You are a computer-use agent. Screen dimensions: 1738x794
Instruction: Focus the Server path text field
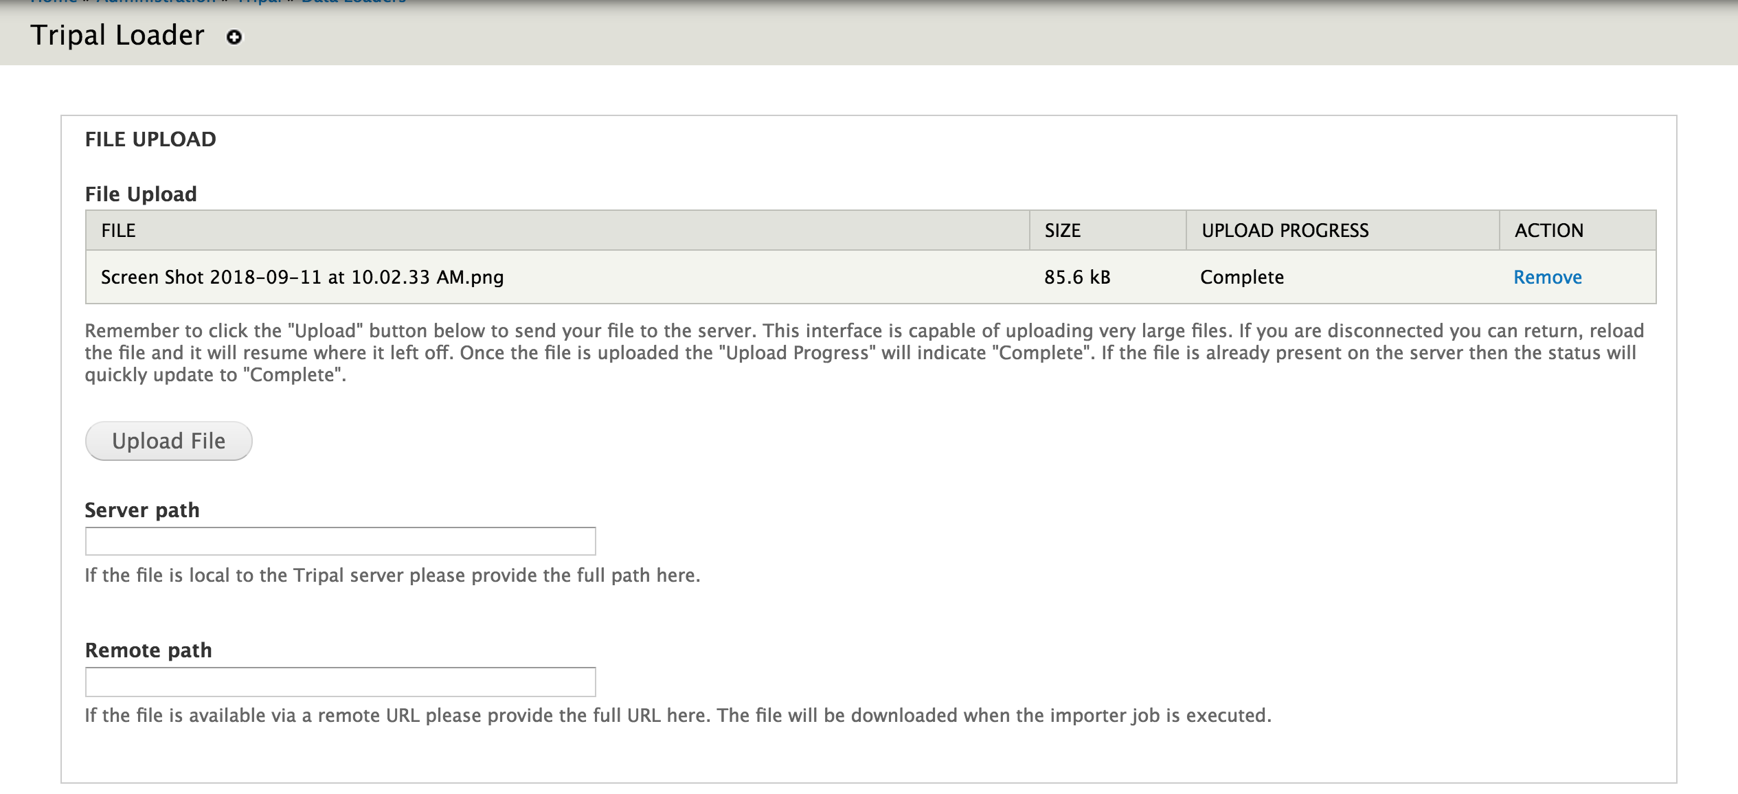[x=340, y=541]
